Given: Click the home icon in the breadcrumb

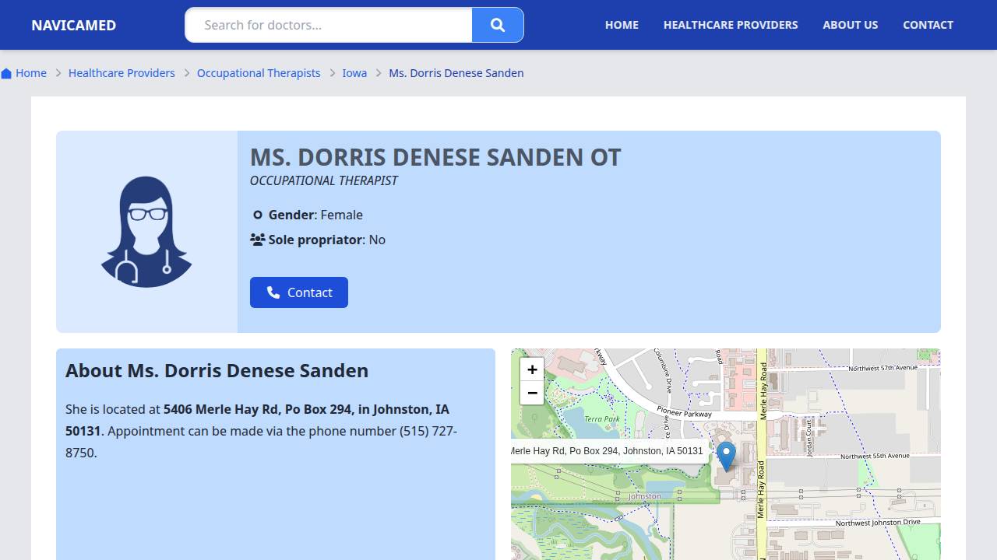Looking at the screenshot, I should (x=6, y=72).
